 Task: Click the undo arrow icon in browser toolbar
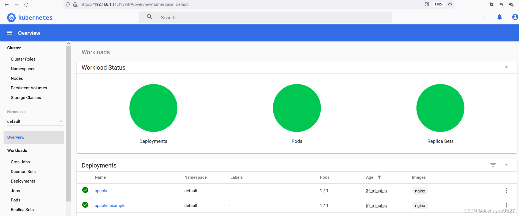tap(501, 4)
